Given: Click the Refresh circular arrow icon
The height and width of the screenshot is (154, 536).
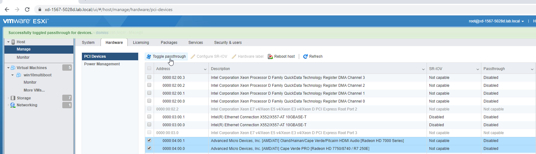Looking at the screenshot, I should tap(305, 56).
